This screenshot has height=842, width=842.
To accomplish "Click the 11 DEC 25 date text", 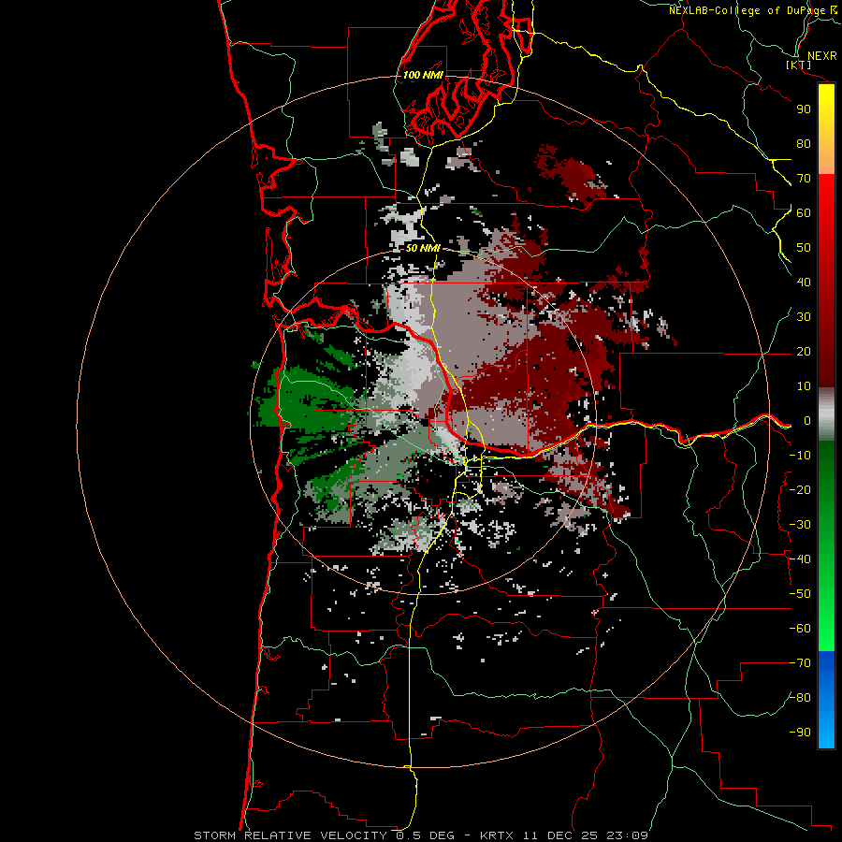I will (560, 835).
